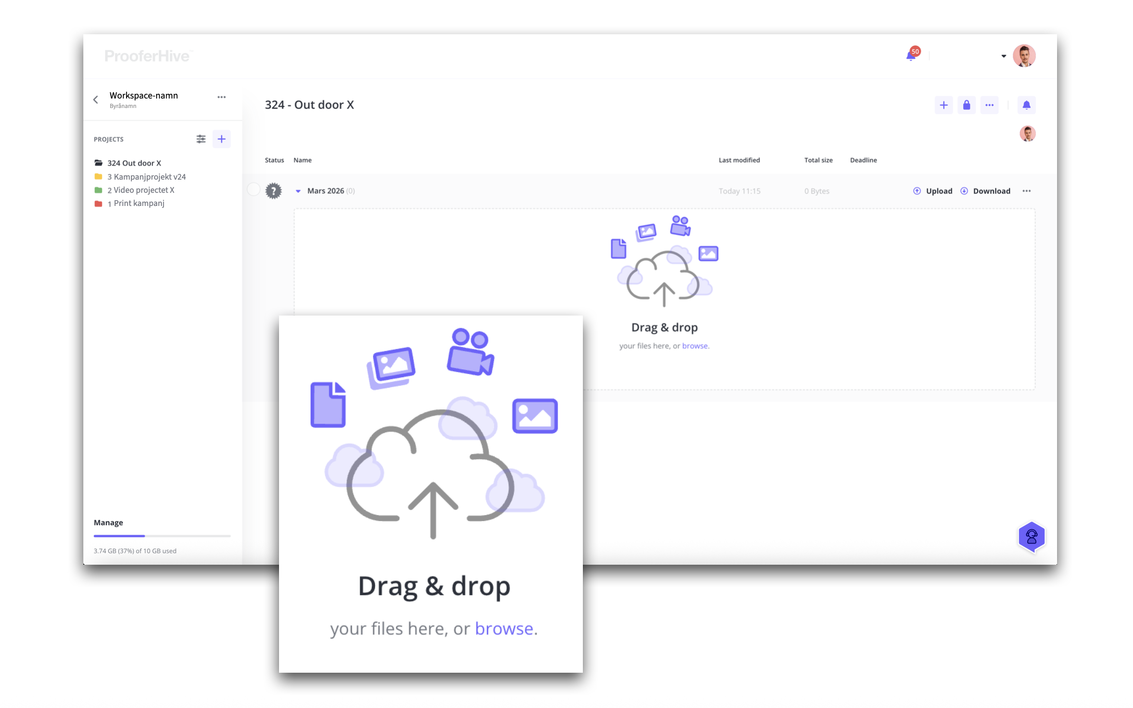Click the project add plus icon in header
The height and width of the screenshot is (708, 1133).
pos(944,105)
